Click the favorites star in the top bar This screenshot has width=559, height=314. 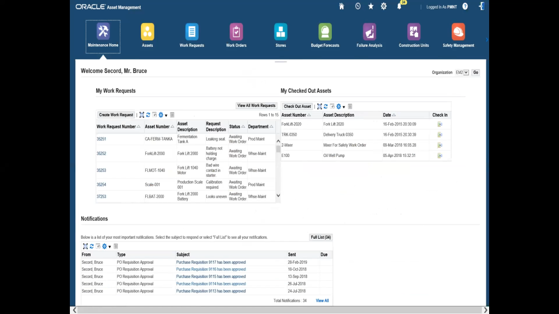pos(371,7)
